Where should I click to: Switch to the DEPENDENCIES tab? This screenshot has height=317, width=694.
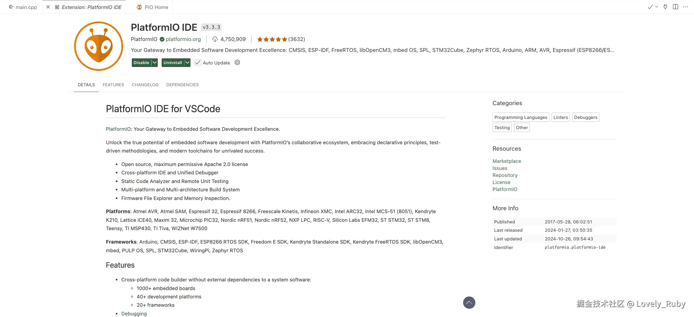(x=182, y=85)
